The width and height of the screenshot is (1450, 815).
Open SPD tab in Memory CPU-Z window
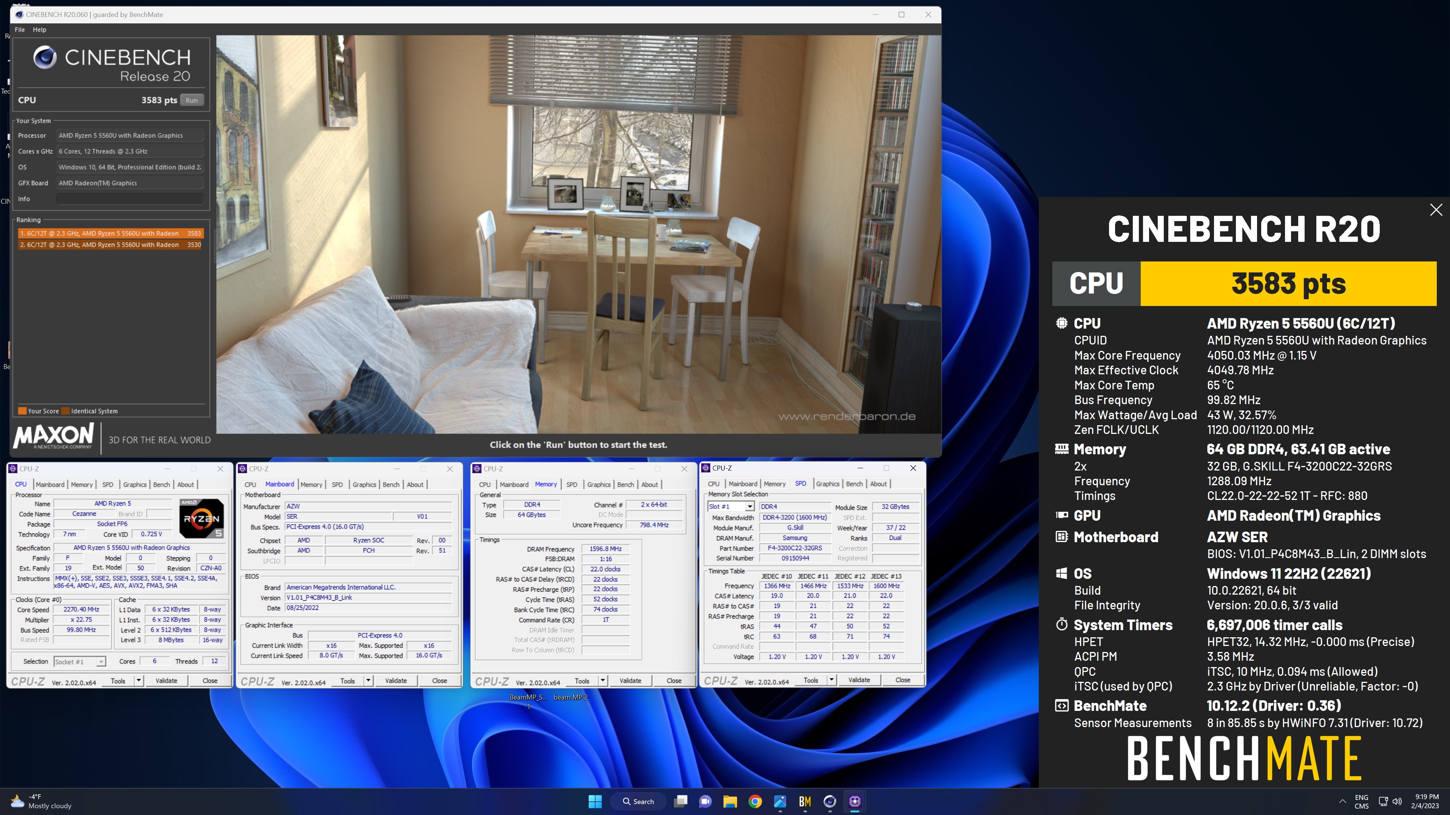[571, 484]
